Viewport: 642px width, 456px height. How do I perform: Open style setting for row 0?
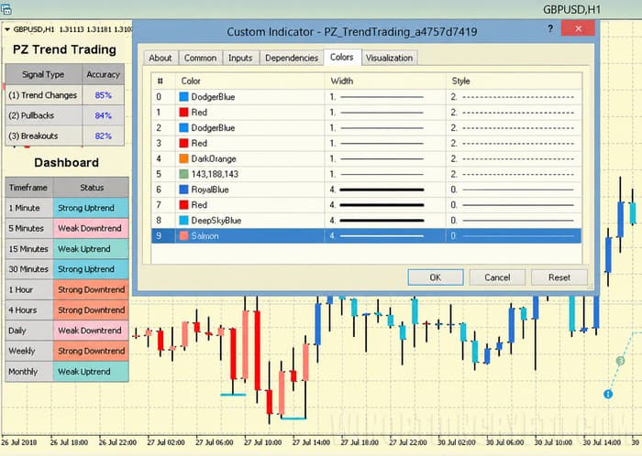514,97
